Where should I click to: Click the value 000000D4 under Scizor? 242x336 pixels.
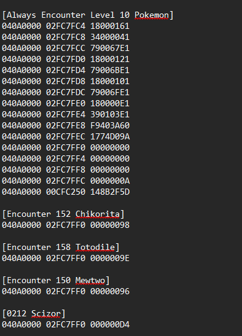click(110, 325)
